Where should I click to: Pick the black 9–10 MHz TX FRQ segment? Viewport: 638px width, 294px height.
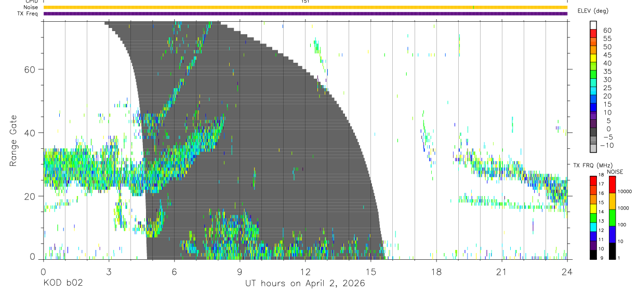point(593,255)
